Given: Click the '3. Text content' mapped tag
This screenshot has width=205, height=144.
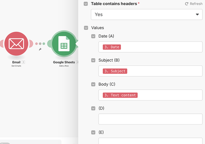Looking at the screenshot, I should pos(120,95).
